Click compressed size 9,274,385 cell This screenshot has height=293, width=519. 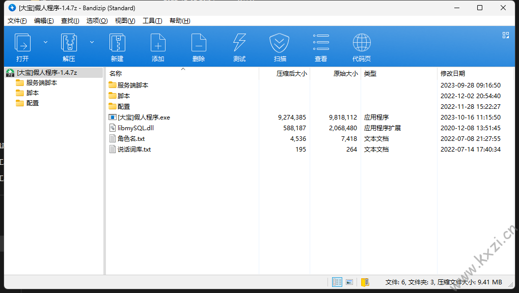(292, 118)
